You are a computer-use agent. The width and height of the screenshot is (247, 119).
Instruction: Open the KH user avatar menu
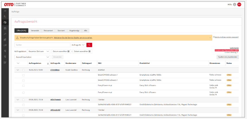coord(239,5)
